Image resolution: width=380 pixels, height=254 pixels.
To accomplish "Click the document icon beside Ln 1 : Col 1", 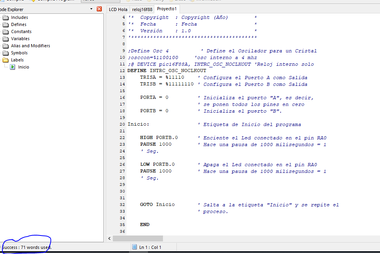I will point(134,247).
